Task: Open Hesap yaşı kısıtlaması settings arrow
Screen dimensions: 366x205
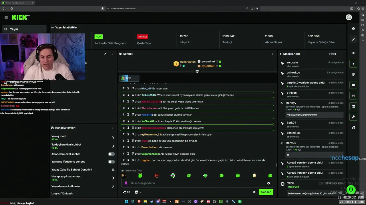Action: tap(113, 178)
